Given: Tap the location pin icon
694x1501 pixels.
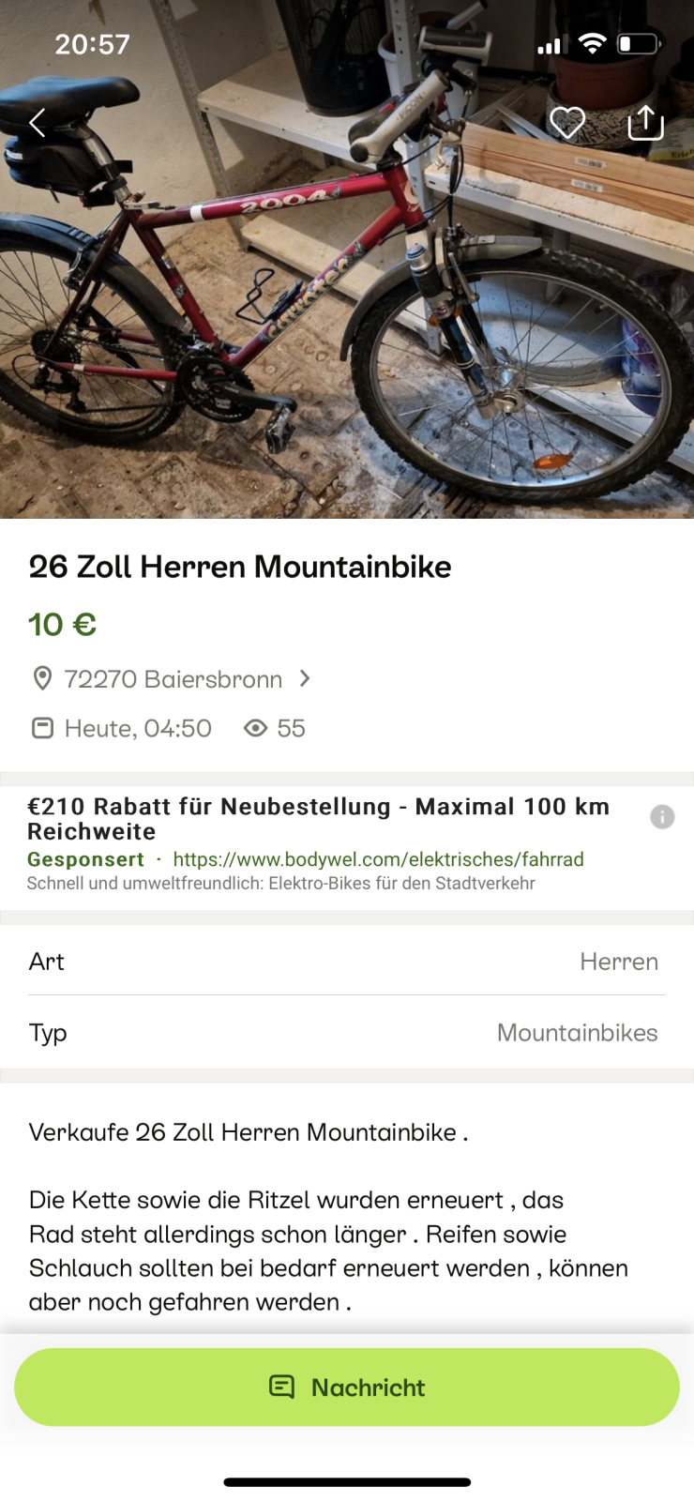Looking at the screenshot, I should coord(42,678).
